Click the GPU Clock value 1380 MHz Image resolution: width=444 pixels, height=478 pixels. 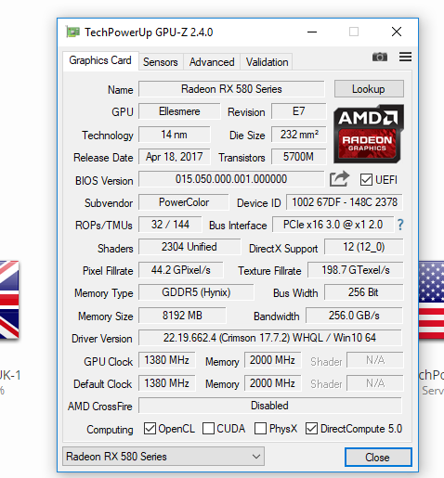click(x=167, y=360)
